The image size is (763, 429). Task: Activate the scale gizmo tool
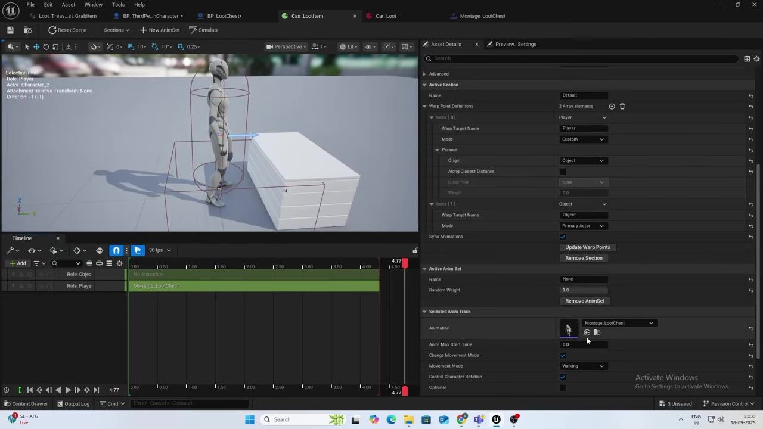click(55, 46)
